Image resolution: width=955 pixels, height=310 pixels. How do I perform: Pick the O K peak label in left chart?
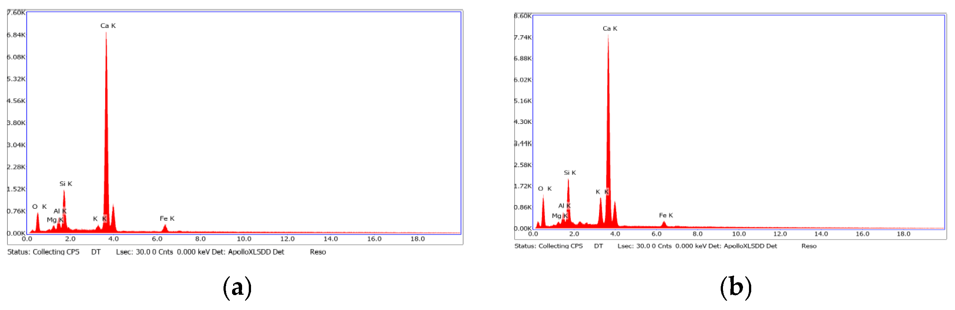pyautogui.click(x=39, y=207)
